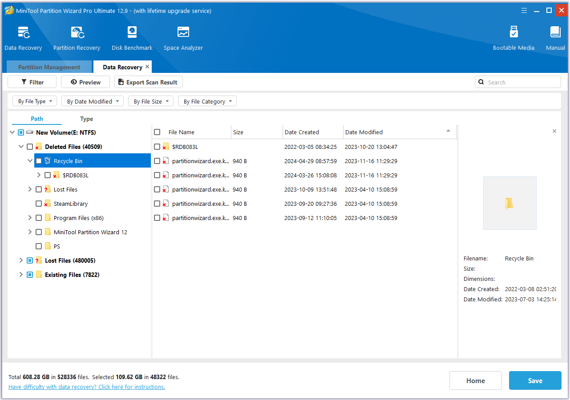Screen dimensions: 570x400
Task: Open the Manual book icon
Action: pyautogui.click(x=555, y=32)
